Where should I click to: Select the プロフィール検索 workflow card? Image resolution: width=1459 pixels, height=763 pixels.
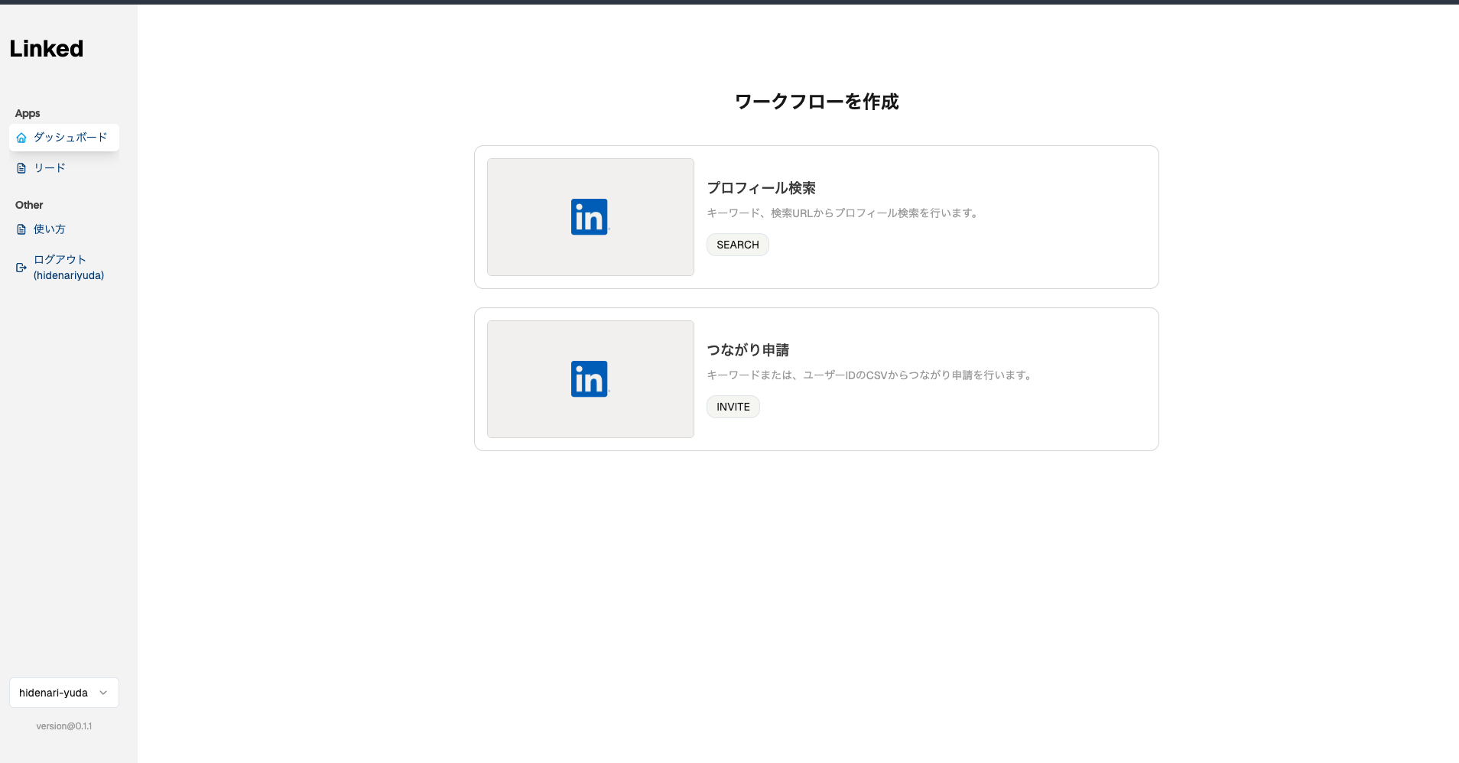816,217
